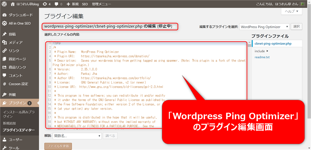Click the ユーザー person icon
This screenshot has width=311, height=150.
coord(4,140)
